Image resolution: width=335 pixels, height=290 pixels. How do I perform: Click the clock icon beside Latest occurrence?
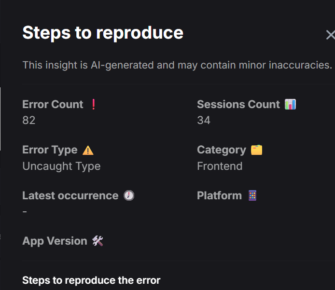pos(129,195)
